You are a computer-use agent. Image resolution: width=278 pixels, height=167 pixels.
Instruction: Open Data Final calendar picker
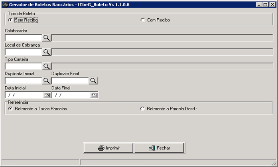point(94,95)
